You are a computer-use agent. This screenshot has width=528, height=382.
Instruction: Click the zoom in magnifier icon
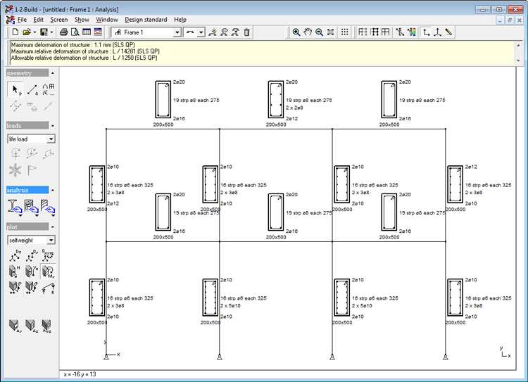click(x=296, y=32)
